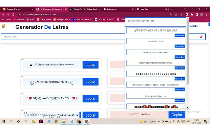Click the Generador De Letras extension icon
The width and height of the screenshot is (210, 131).
point(187,14)
